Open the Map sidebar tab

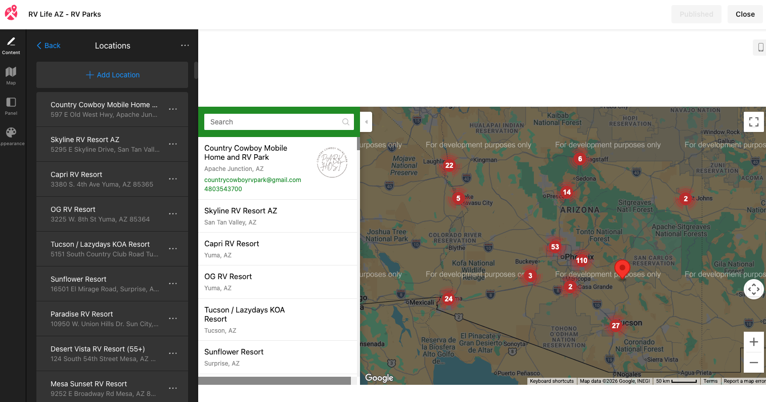coord(11,76)
